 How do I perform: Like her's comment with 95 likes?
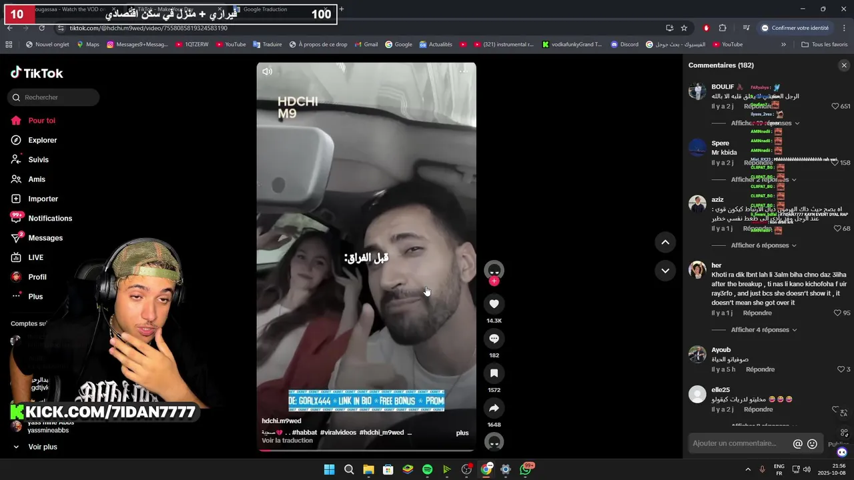point(837,313)
